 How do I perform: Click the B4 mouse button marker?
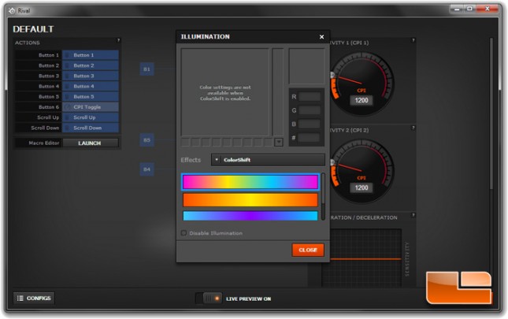pos(146,169)
